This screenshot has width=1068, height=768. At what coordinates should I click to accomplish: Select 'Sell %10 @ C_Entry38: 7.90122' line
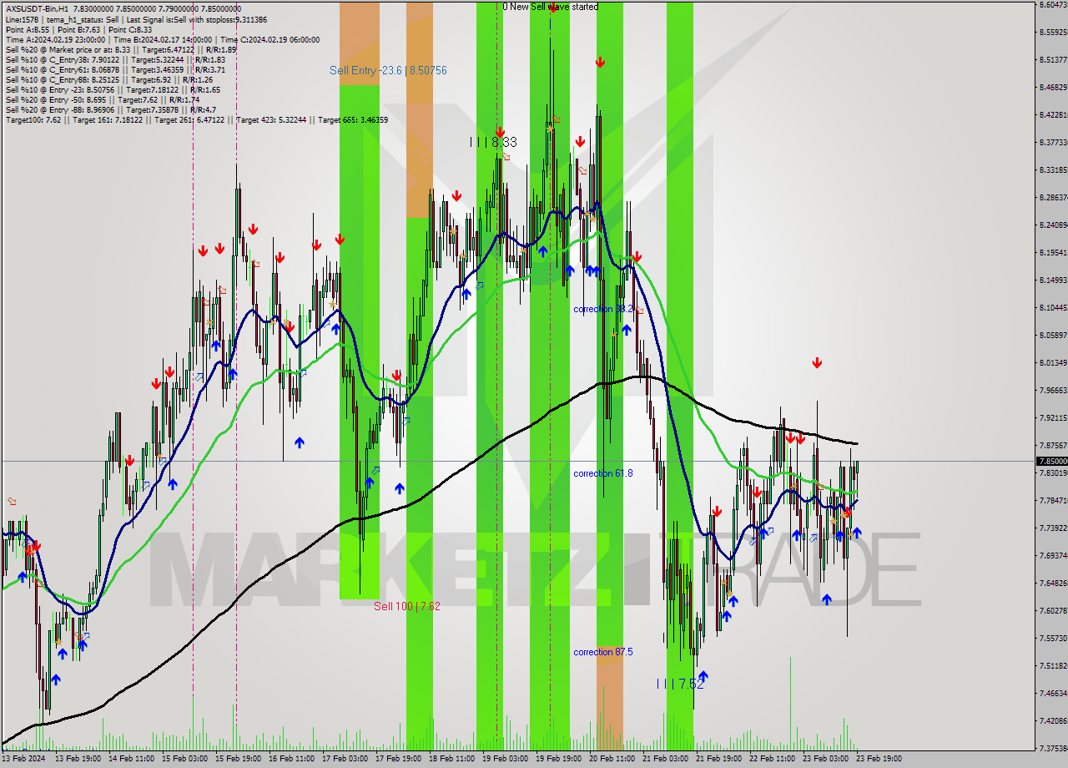pos(115,59)
